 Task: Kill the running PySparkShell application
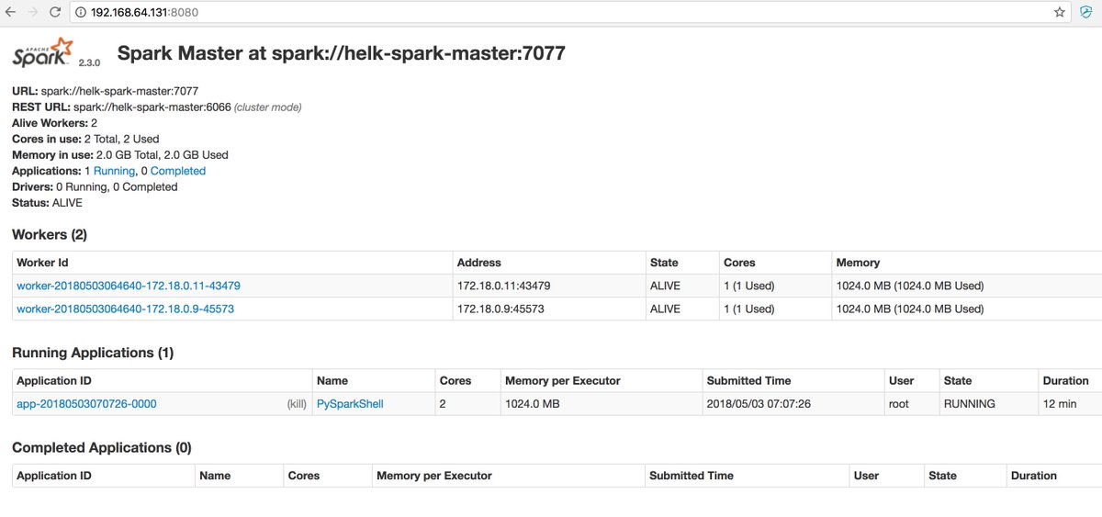tap(297, 404)
